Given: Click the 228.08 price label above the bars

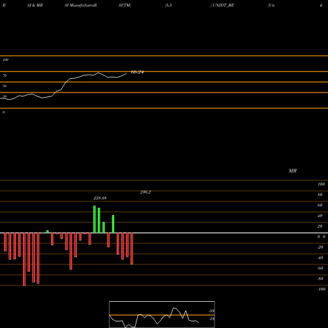Looking at the screenshot, I should [100, 198].
